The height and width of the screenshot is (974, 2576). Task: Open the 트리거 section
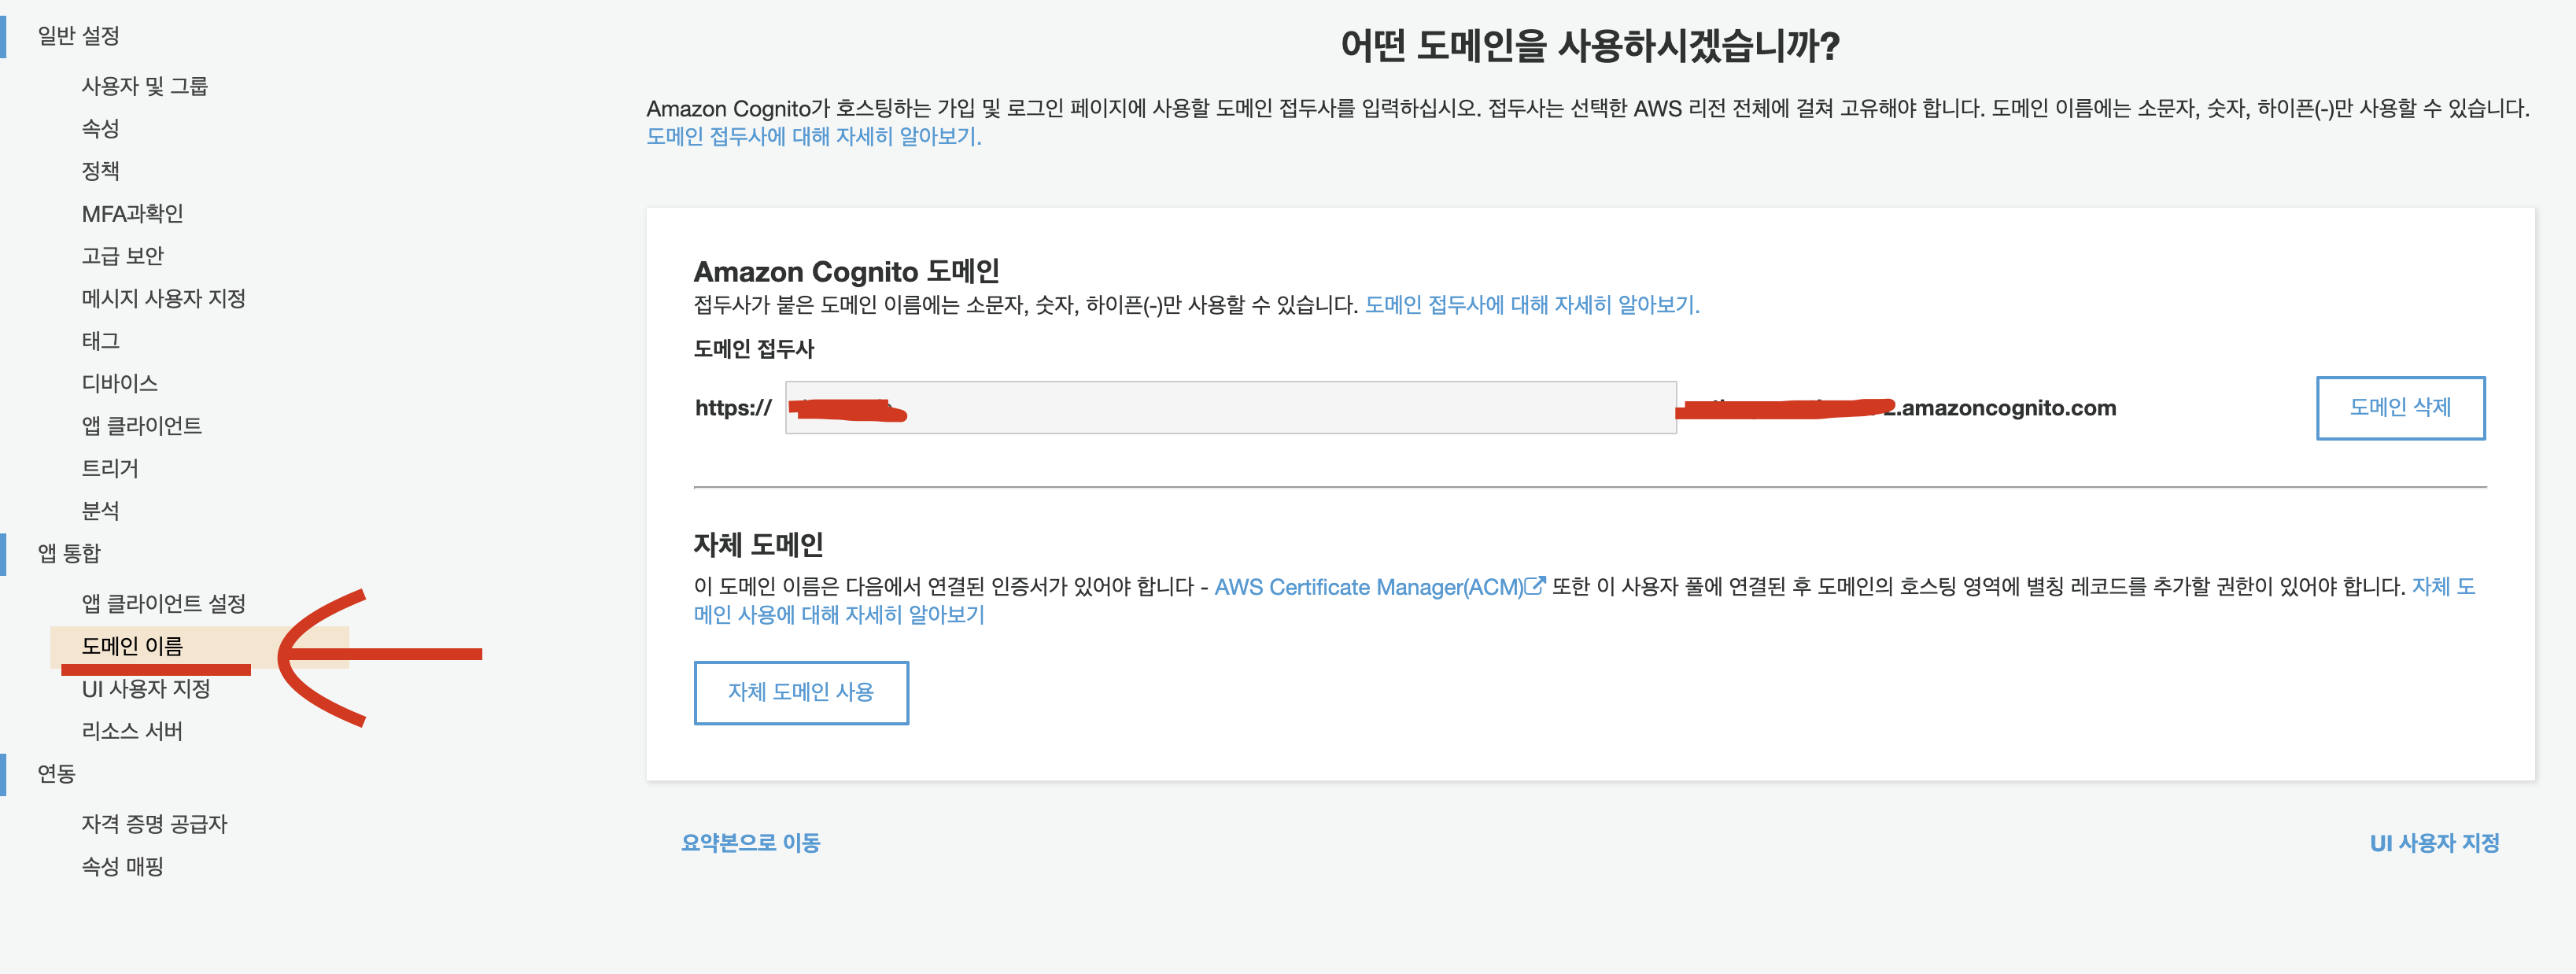[x=110, y=468]
